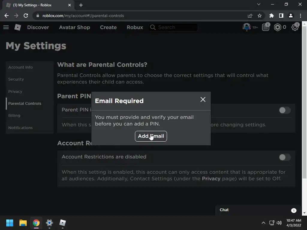The width and height of the screenshot is (307, 230).
Task: Open the Robux page
Action: click(x=135, y=27)
